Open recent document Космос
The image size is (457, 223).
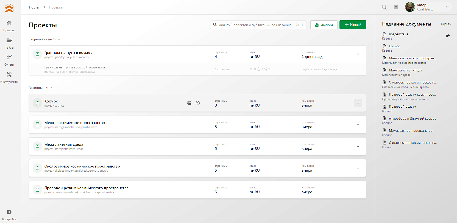pos(394,46)
